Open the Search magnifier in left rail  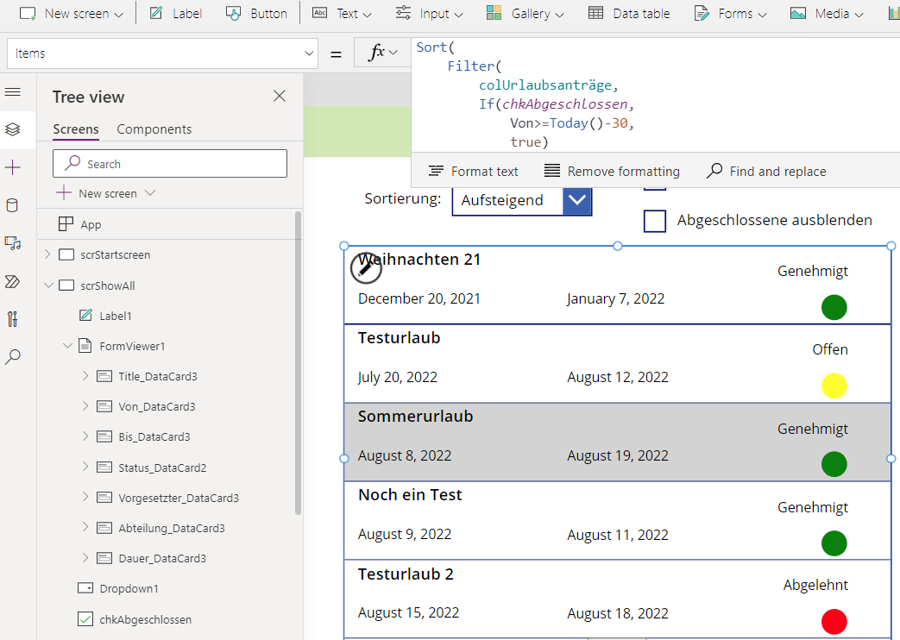(13, 357)
